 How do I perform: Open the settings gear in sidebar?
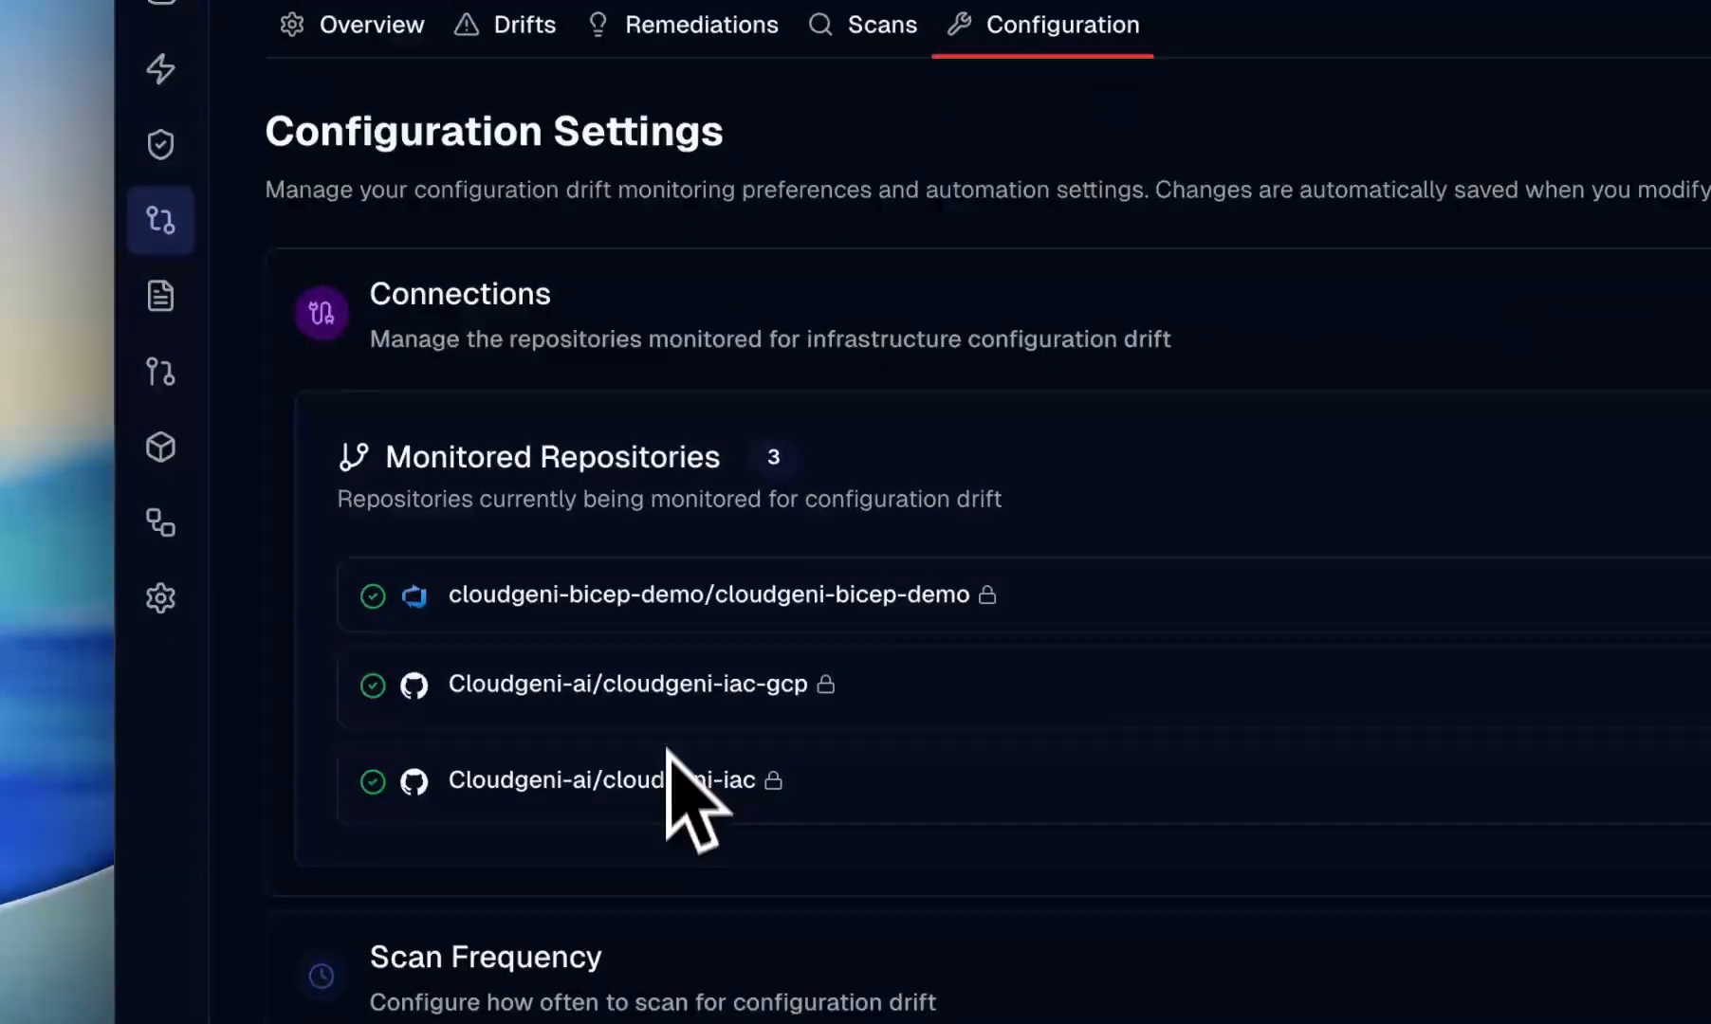tap(160, 598)
